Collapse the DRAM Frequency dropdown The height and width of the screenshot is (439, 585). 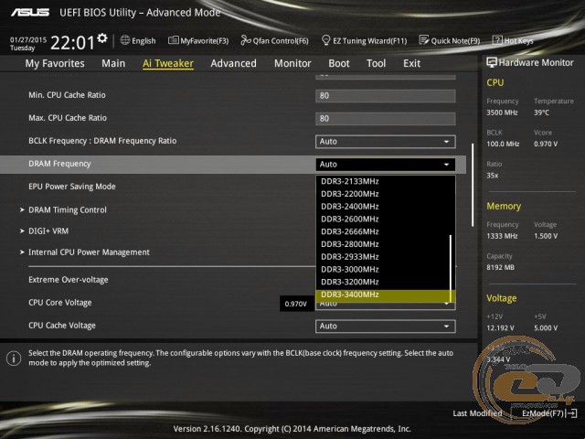pyautogui.click(x=386, y=165)
